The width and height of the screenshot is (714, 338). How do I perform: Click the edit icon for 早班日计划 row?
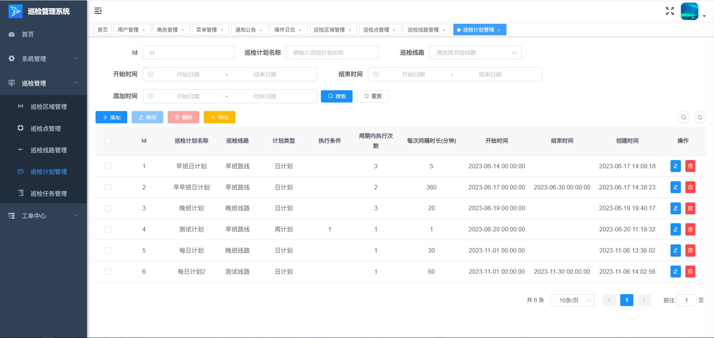(x=675, y=166)
